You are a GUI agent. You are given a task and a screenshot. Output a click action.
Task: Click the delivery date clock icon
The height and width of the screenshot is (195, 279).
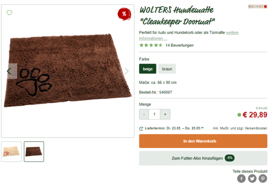[x=141, y=129]
